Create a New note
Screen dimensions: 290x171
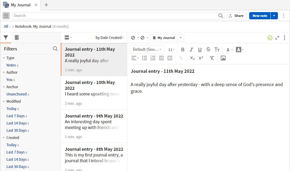(x=260, y=16)
